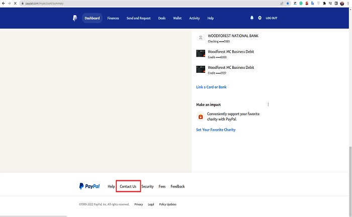The height and width of the screenshot is (217, 352).
Task: Click card thumbnail for card ending 0727
Action: point(201,69)
